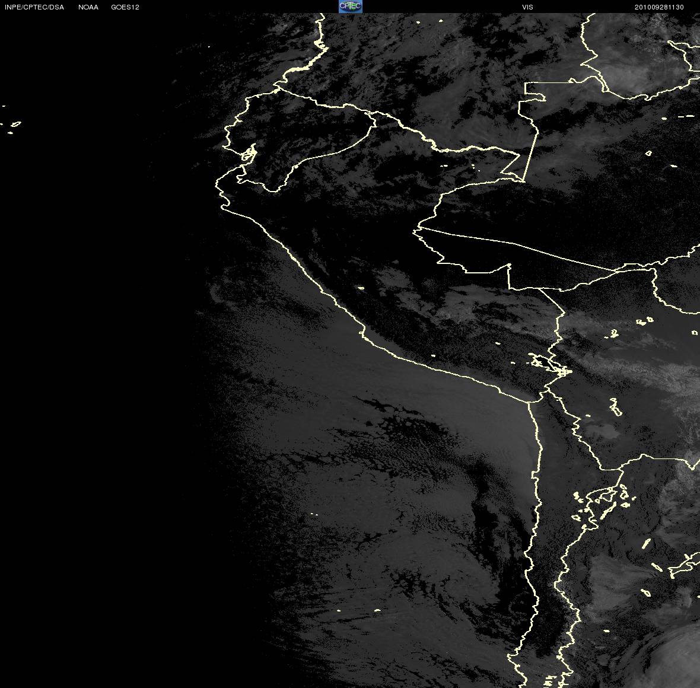
Task: Click the NOAA label in header
Action: tap(88, 7)
